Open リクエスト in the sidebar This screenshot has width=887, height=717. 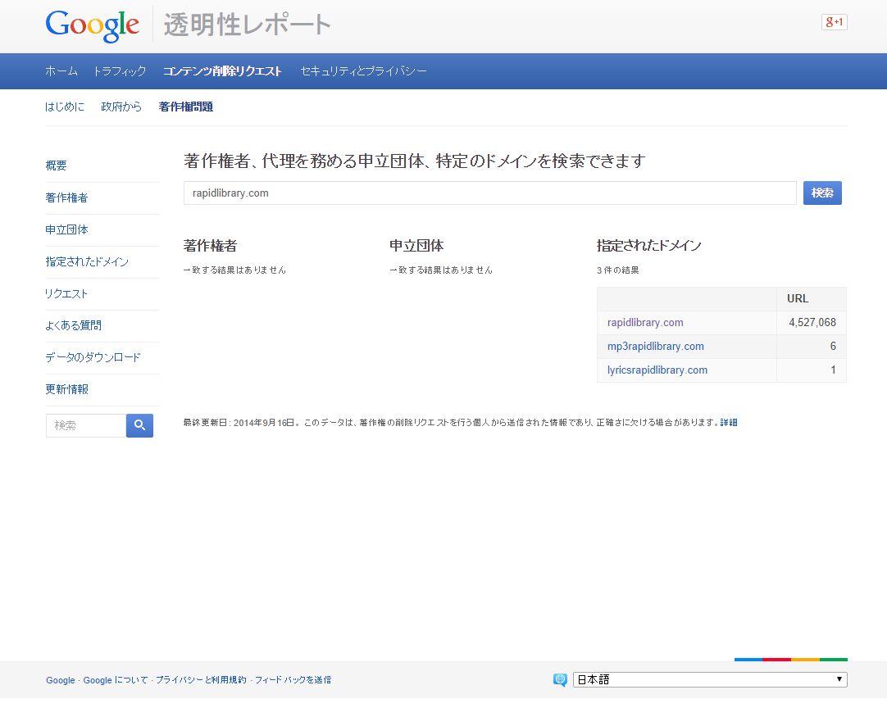pos(66,294)
